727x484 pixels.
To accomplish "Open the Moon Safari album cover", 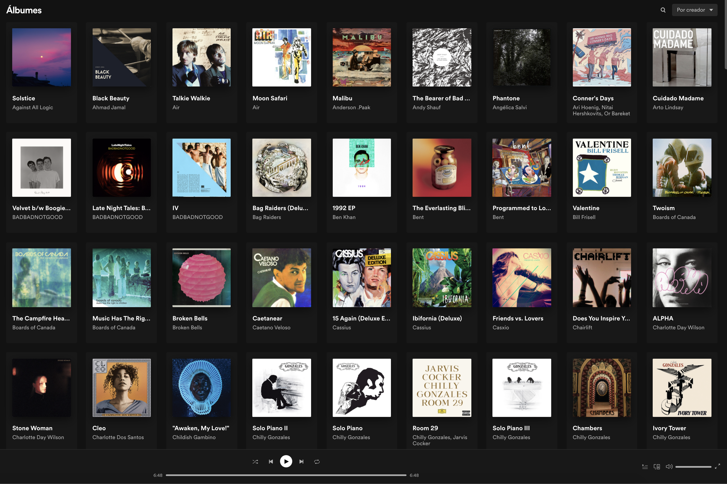I will coord(281,57).
